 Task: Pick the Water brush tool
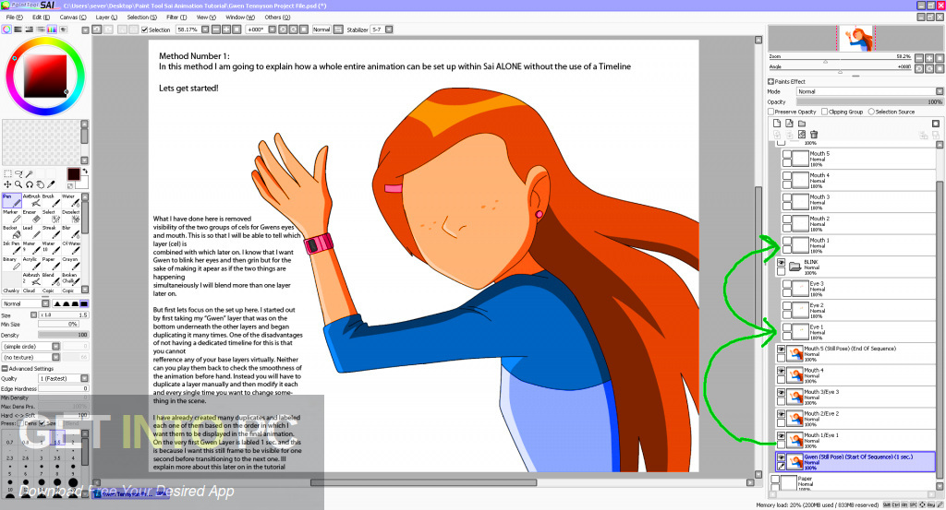tap(69, 200)
